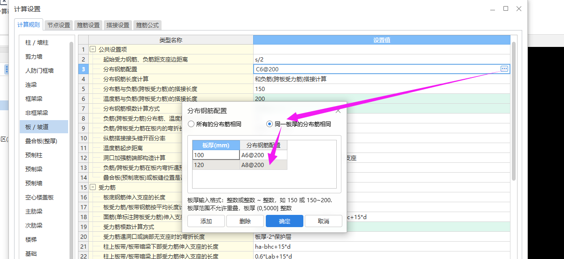Click the A6@200 configuration cell
This screenshot has width=564, height=259.
click(263, 155)
